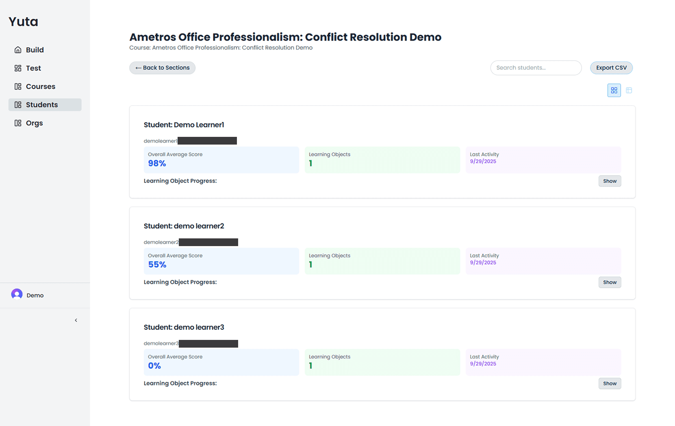Click the Build home icon in sidebar
Image resolution: width=675 pixels, height=426 pixels.
coord(18,50)
